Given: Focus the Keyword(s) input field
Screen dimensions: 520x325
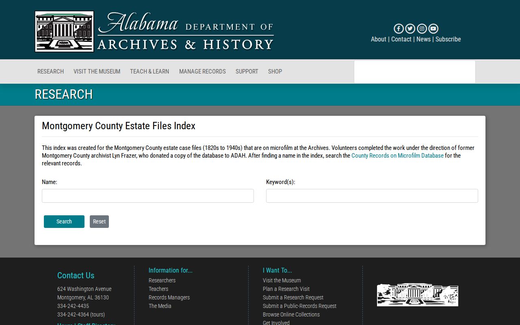Looking at the screenshot, I should [372, 196].
